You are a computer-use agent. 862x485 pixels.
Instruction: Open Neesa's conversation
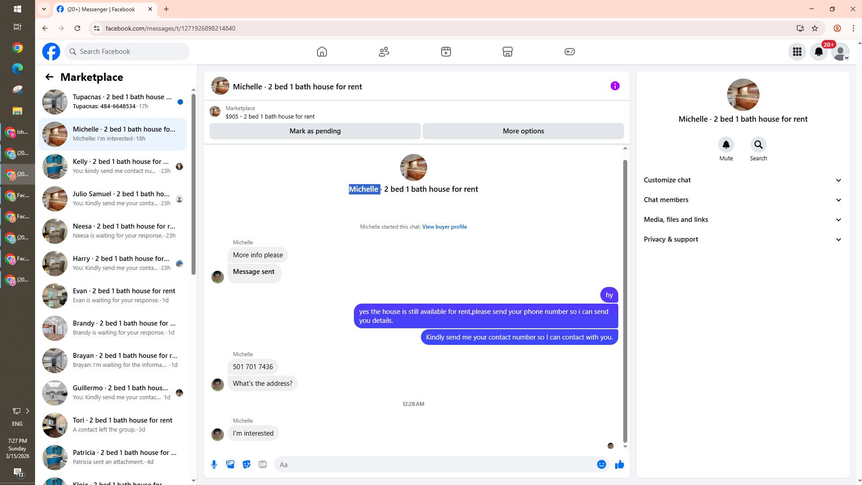(112, 231)
